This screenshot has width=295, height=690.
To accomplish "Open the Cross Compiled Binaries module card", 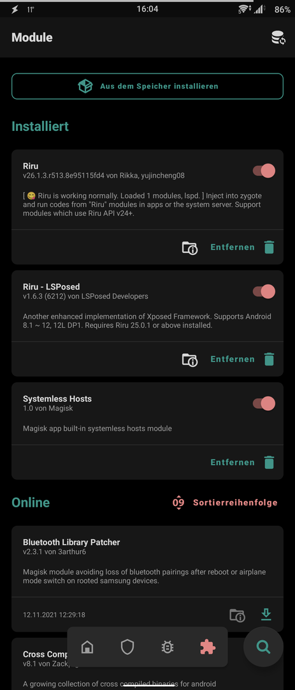I will pos(148,664).
